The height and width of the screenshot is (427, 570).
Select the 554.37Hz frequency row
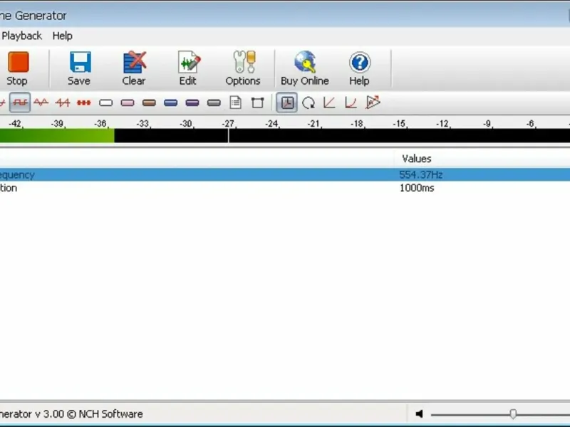click(285, 174)
